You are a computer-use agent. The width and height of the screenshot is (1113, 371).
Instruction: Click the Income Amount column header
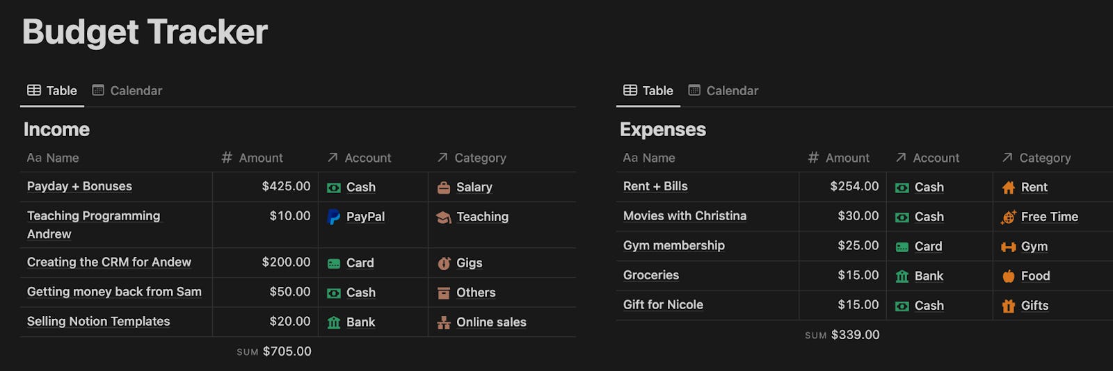click(x=253, y=158)
